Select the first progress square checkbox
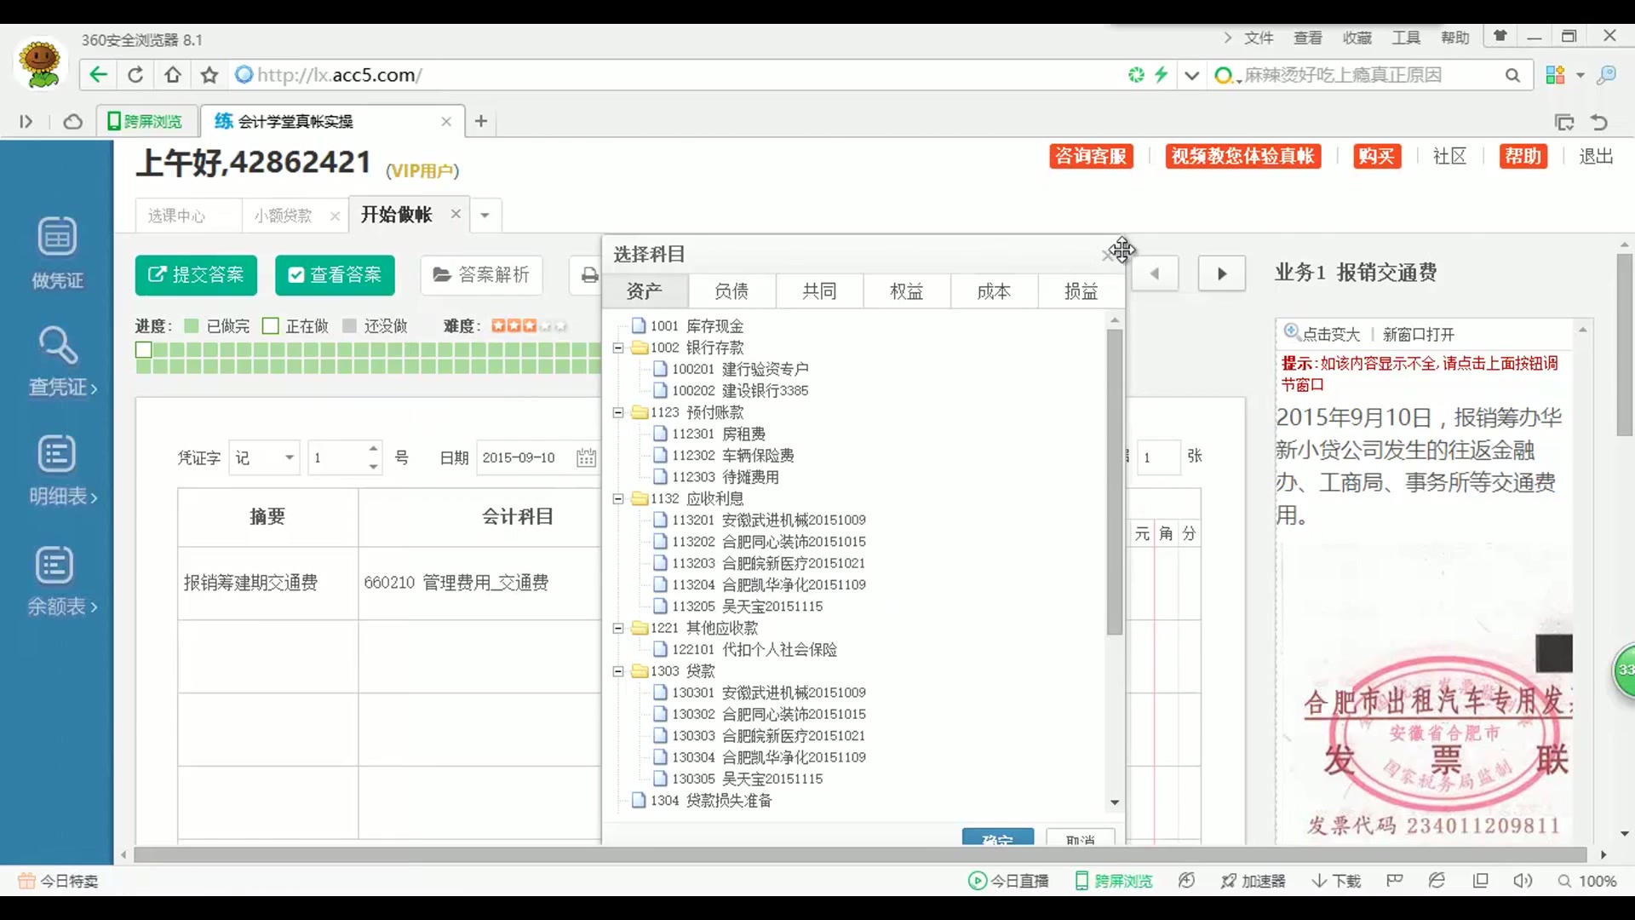This screenshot has height=920, width=1635. click(143, 349)
